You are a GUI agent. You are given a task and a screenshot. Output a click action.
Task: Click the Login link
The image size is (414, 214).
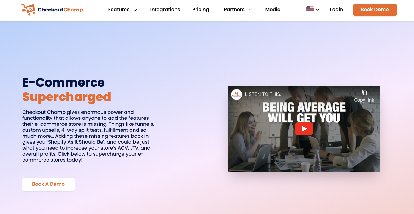pos(336,10)
